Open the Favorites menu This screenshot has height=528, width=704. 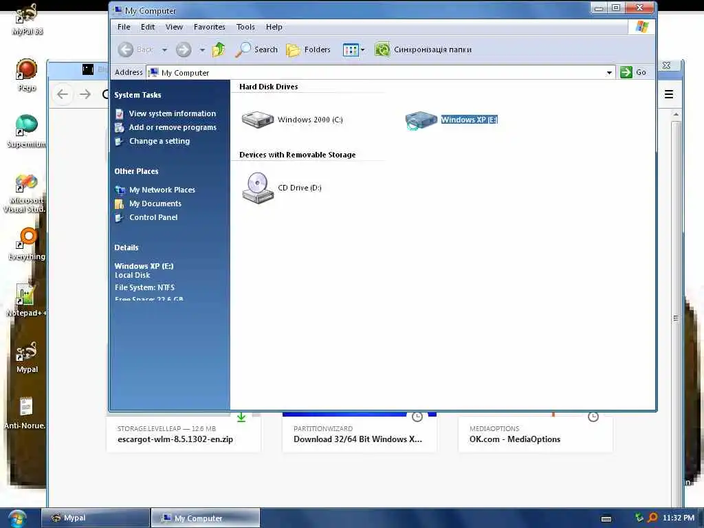pos(209,27)
